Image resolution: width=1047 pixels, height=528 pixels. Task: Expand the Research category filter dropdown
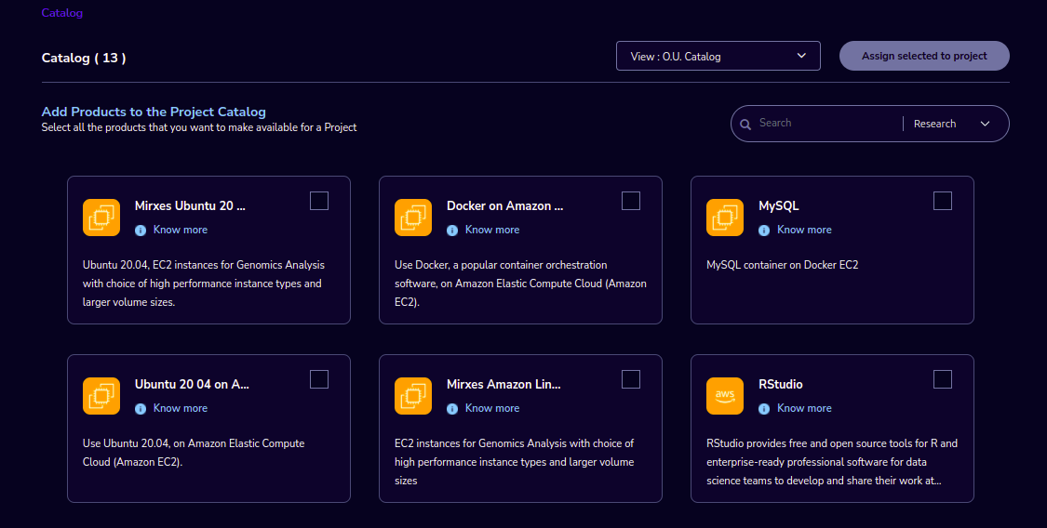tap(951, 124)
